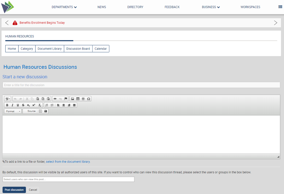Screen dimensions: 284x194
Task: Click the Post discussion button
Action: [x=14, y=190]
